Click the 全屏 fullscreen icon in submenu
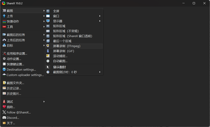The width and height of the screenshot is (210, 127). click(48, 11)
